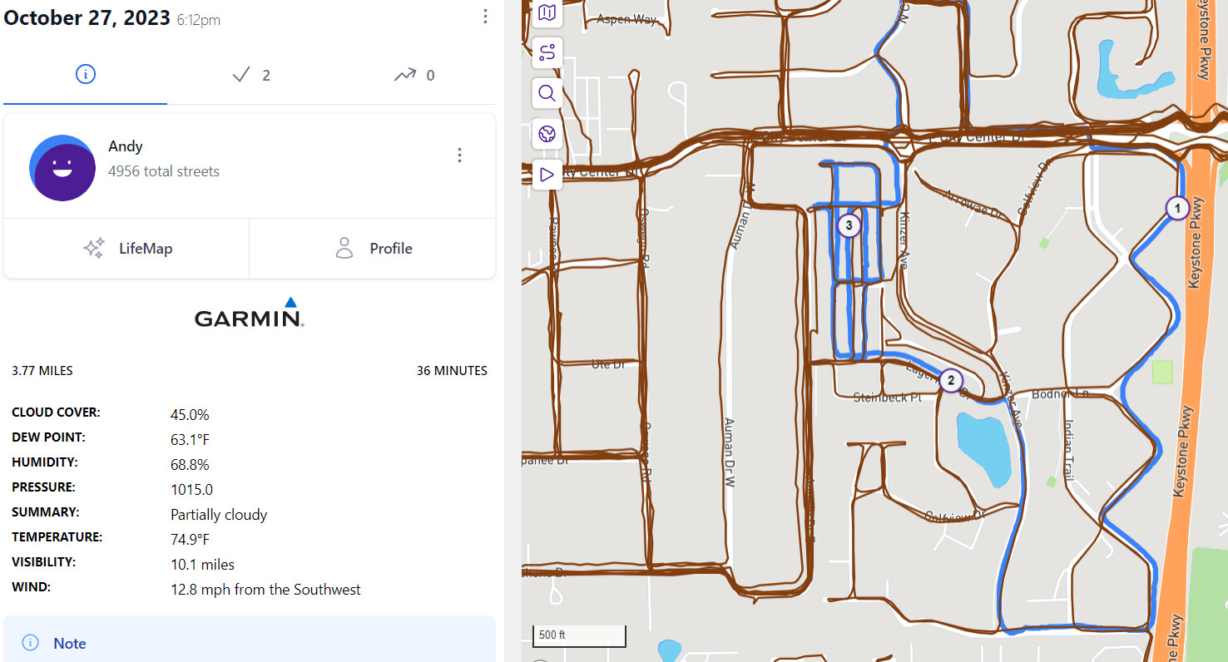
Task: Select map marker number 1
Action: click(x=1176, y=208)
